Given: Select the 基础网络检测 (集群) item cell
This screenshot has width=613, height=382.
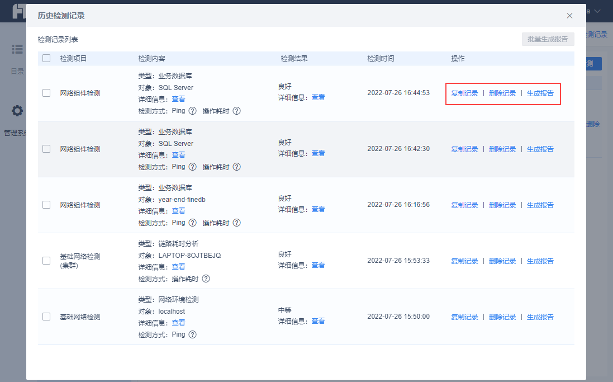Looking at the screenshot, I should [x=80, y=261].
